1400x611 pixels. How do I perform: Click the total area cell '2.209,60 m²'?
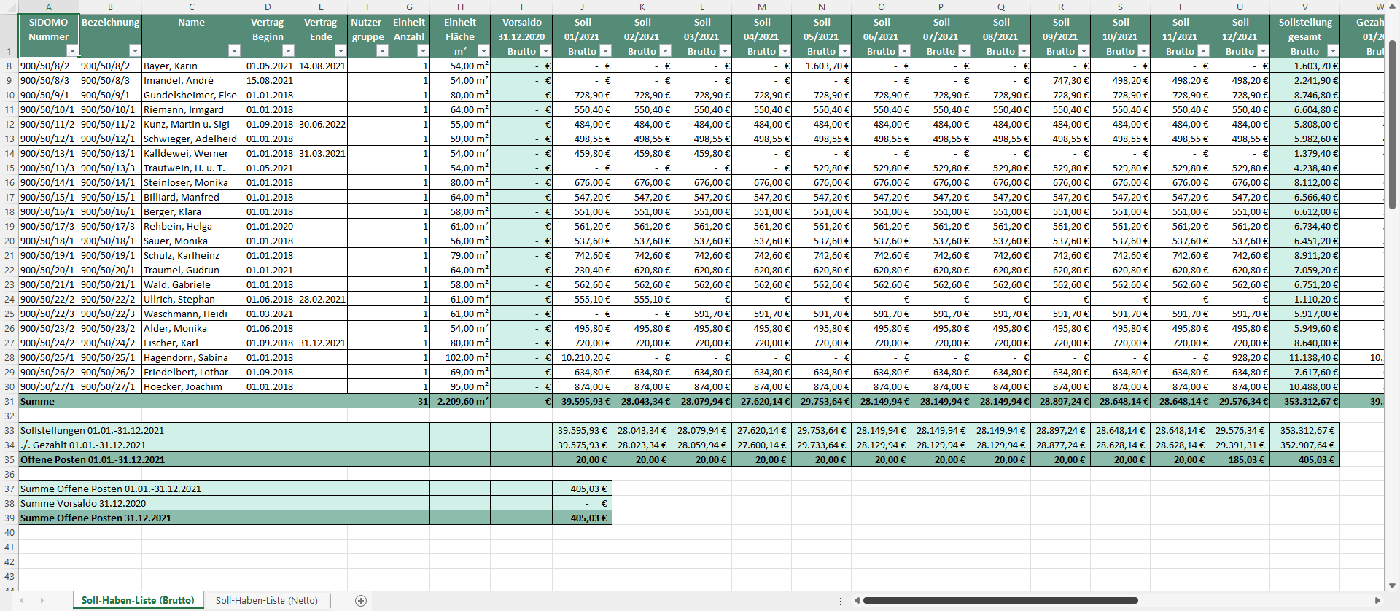(460, 401)
